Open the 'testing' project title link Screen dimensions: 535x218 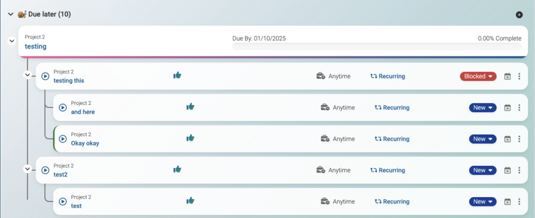36,46
